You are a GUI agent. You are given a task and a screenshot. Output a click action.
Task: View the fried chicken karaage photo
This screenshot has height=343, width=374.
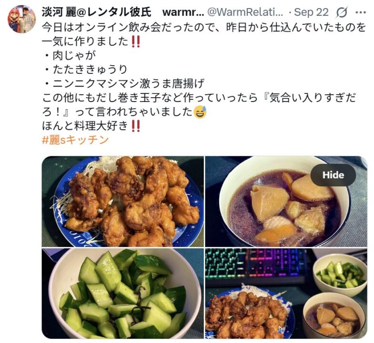point(123,202)
